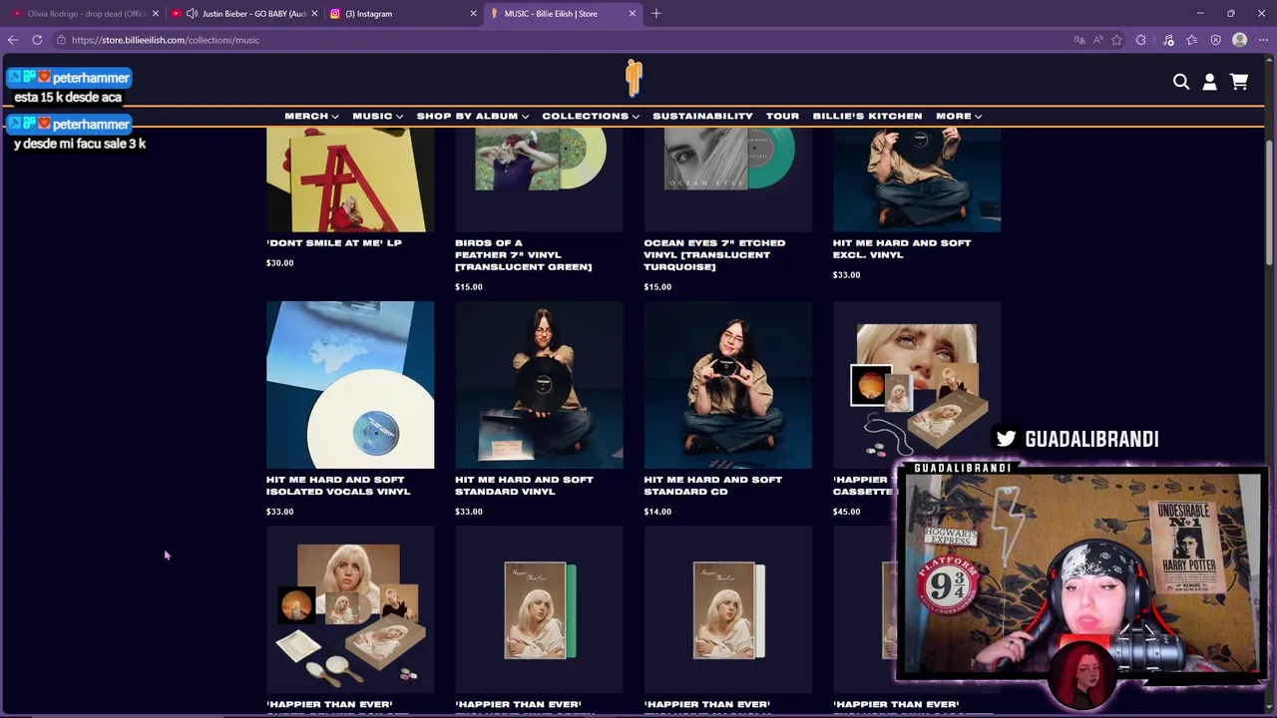Close the Instagram tab

coord(473,14)
